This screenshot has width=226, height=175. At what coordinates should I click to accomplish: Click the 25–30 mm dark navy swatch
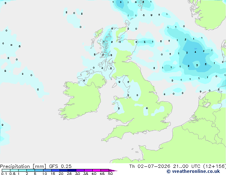point(72,170)
